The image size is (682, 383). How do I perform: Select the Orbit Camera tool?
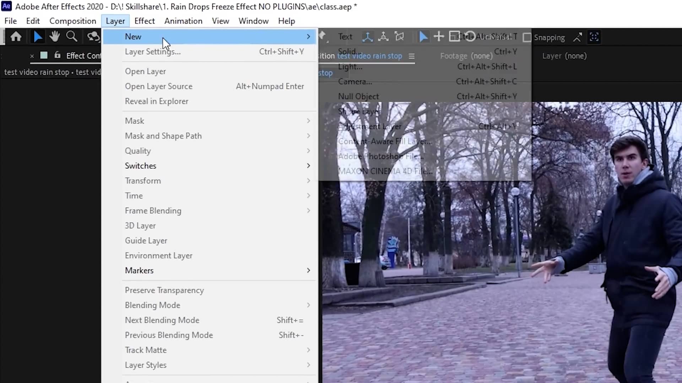point(368,37)
